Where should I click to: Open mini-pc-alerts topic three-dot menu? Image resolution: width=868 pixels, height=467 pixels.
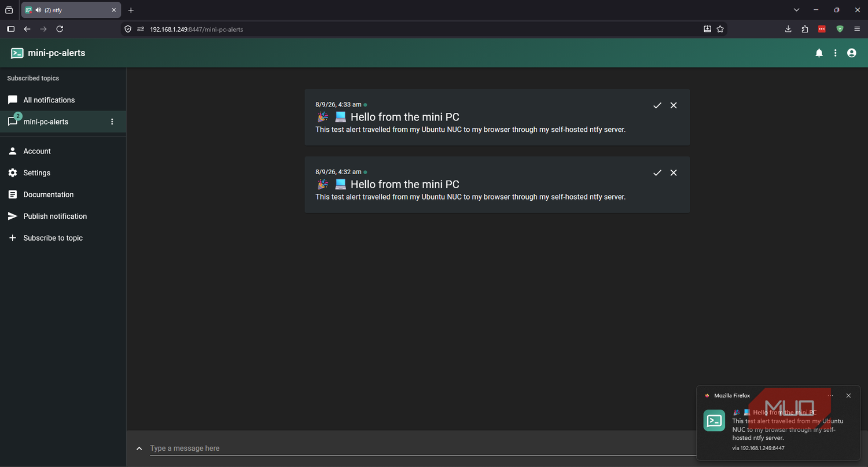(x=112, y=122)
